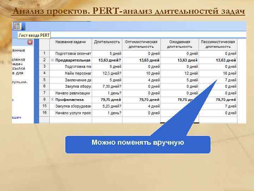Select row header number 1
This screenshot has width=254, height=191.
click(44, 53)
